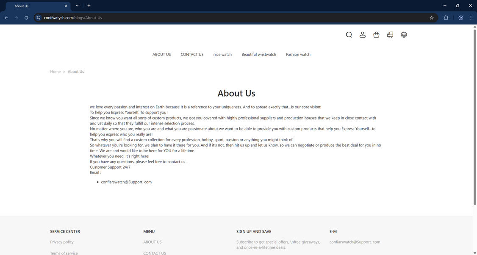The height and width of the screenshot is (255, 477).
Task: View site information icon in address bar
Action: coord(38,18)
